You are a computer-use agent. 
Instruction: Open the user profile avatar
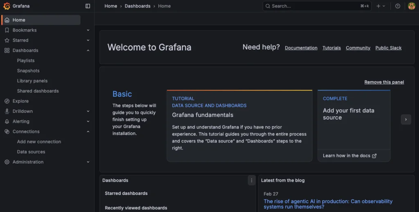pos(412,6)
